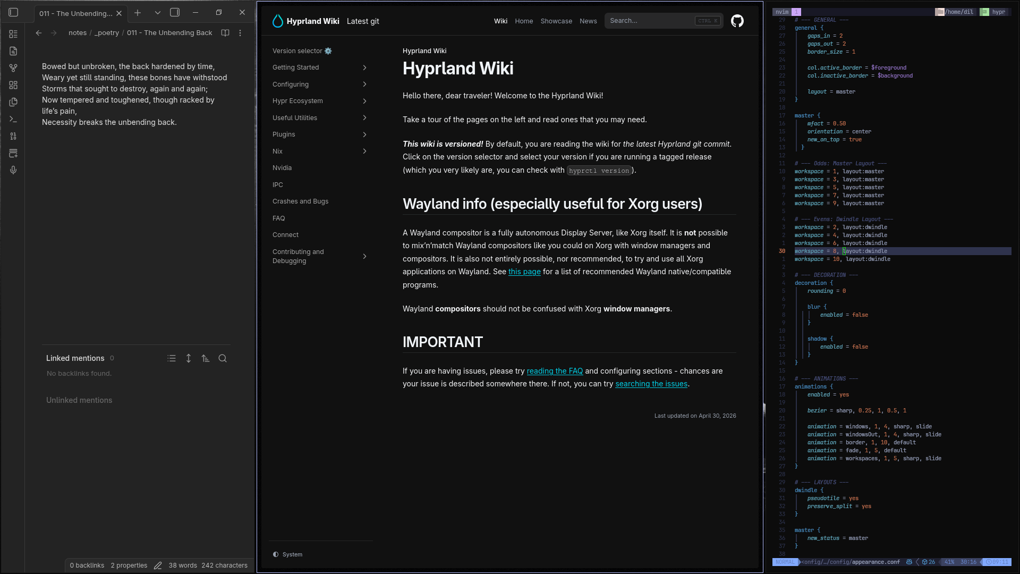1020x574 pixels.
Task: Click the Hyprland Wiki logo
Action: click(x=305, y=21)
